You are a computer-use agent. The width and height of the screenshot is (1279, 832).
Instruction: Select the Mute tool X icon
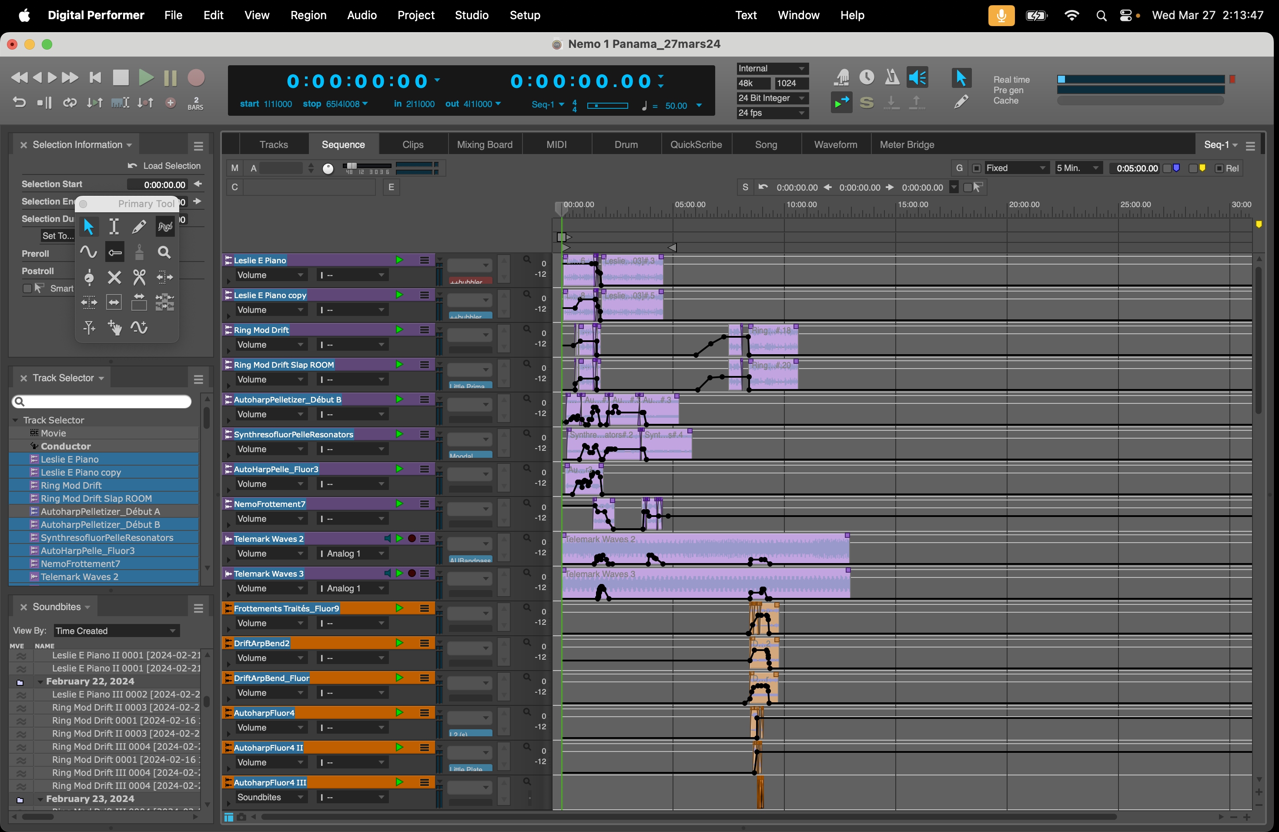click(x=114, y=277)
